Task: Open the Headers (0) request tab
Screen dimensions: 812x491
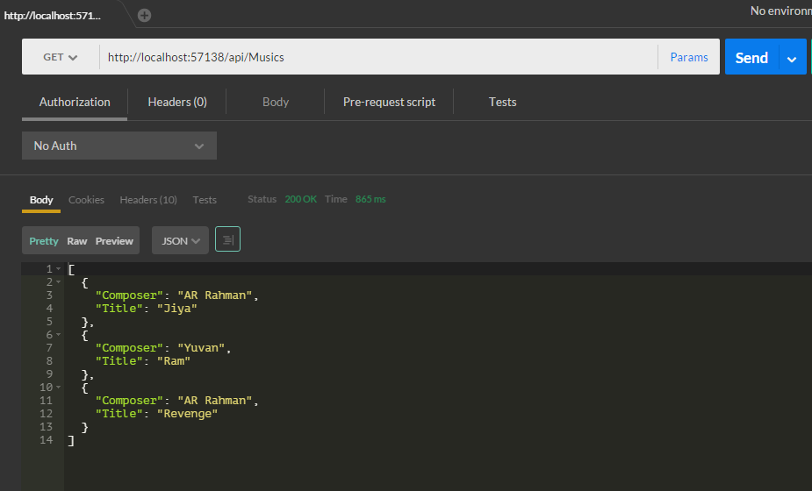Action: tap(177, 102)
